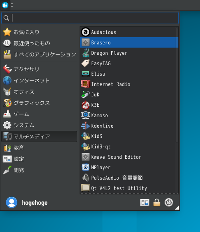Select the お気に入り category

pyautogui.click(x=39, y=32)
